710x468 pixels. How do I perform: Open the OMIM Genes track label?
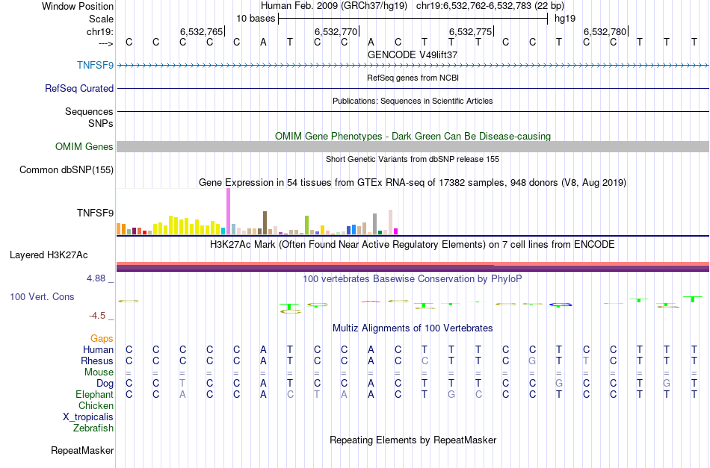tap(84, 146)
